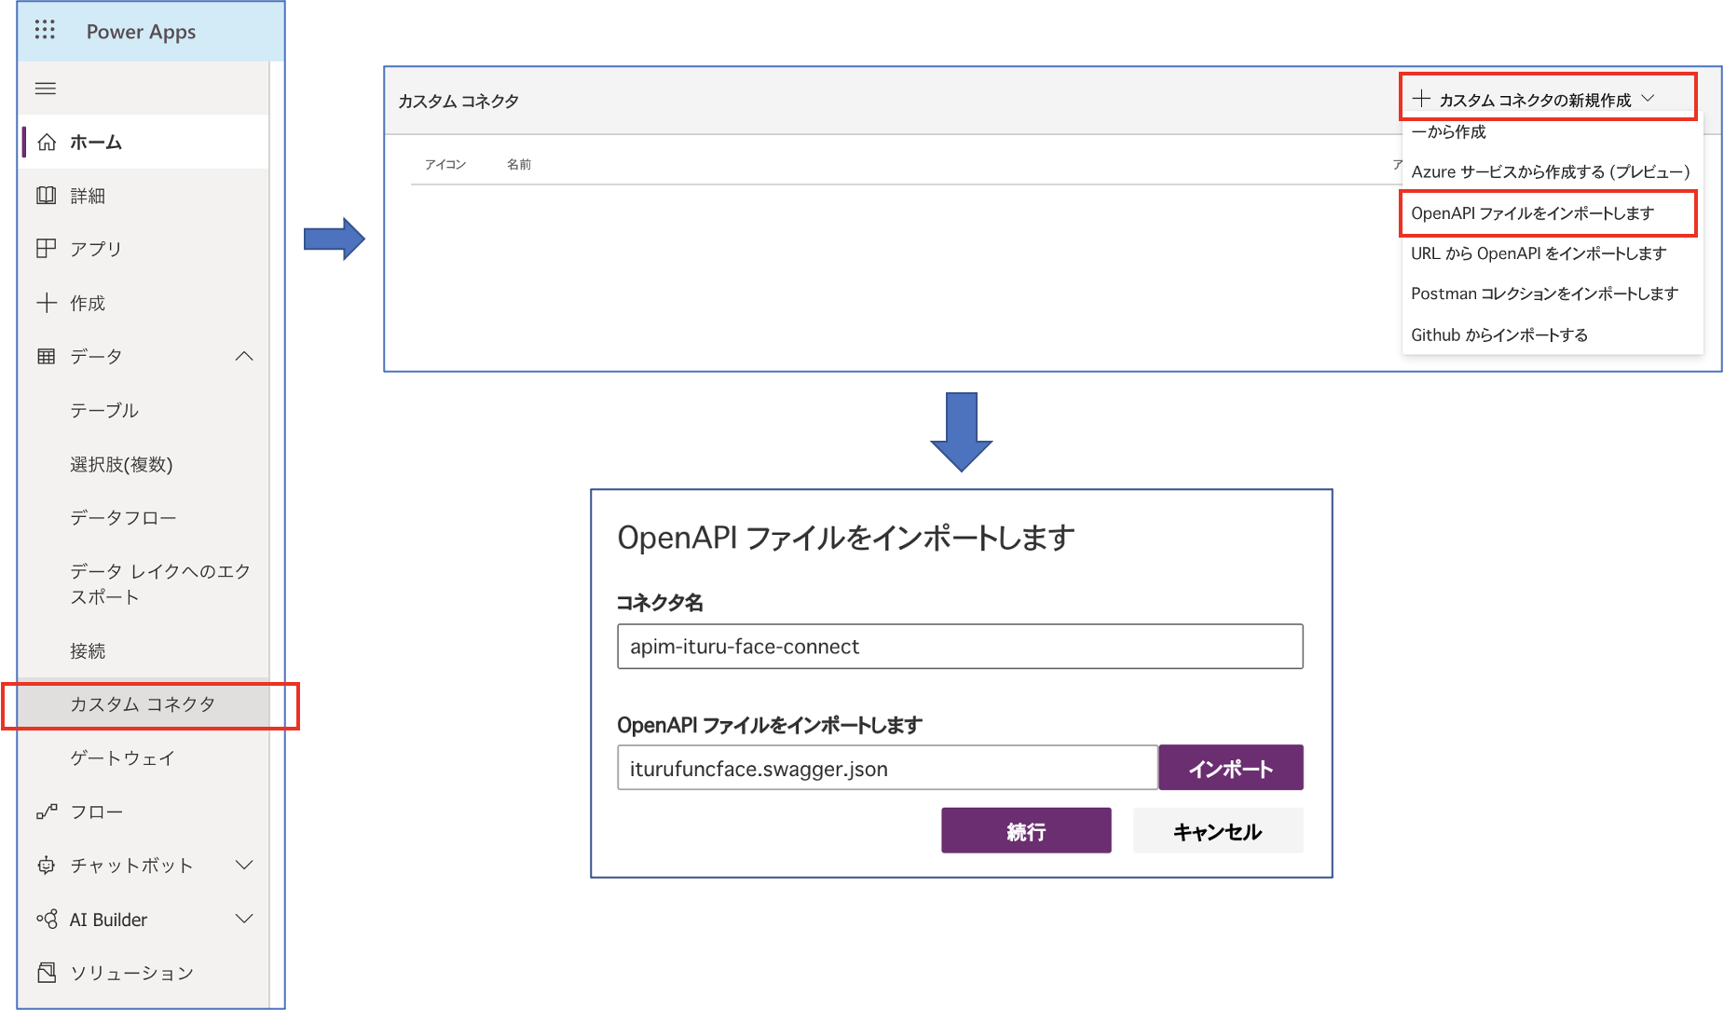Click the plus icon beside 作成
The height and width of the screenshot is (1010, 1724).
(47, 302)
